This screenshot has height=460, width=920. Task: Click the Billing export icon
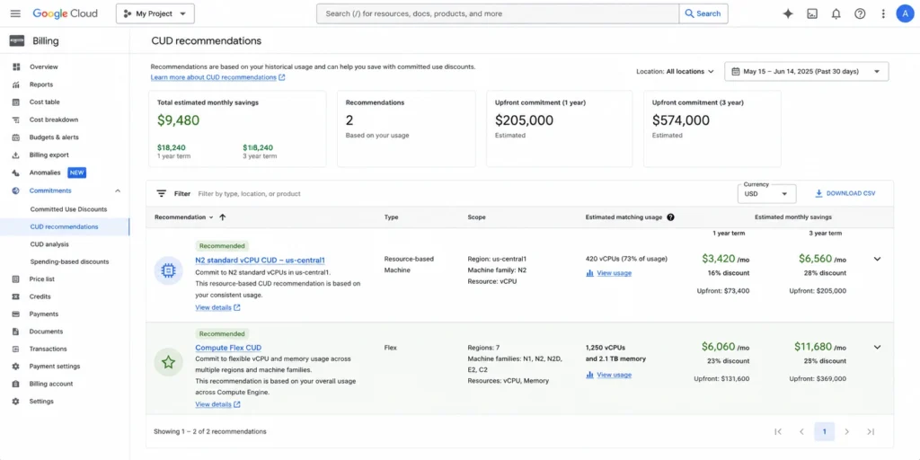pos(16,155)
